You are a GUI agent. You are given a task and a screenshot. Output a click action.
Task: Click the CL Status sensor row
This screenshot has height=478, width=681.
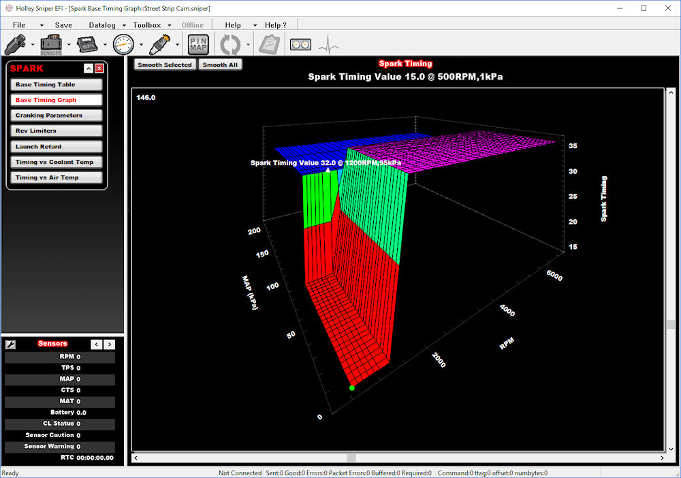pyautogui.click(x=60, y=424)
